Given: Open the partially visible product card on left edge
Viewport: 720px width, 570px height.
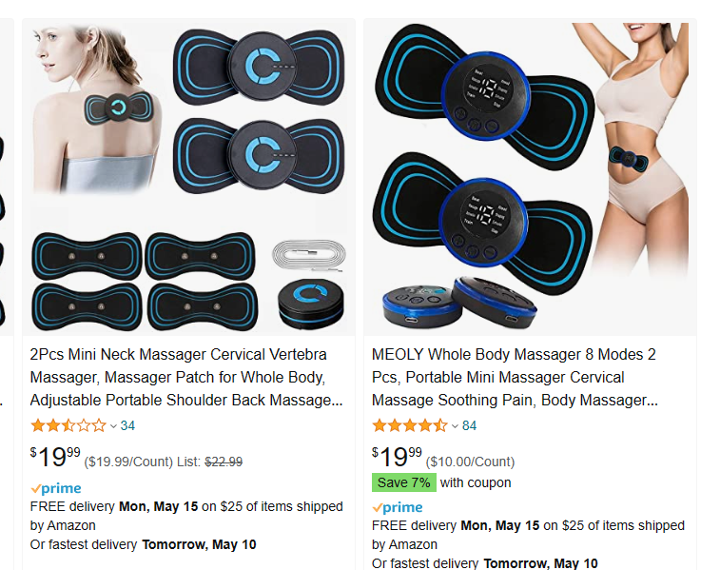Looking at the screenshot, I should [x=7, y=294].
